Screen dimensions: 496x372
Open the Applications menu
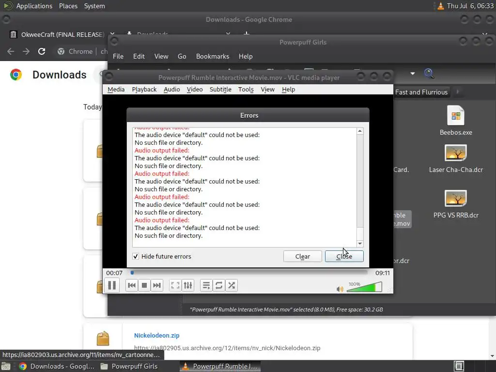coord(34,6)
